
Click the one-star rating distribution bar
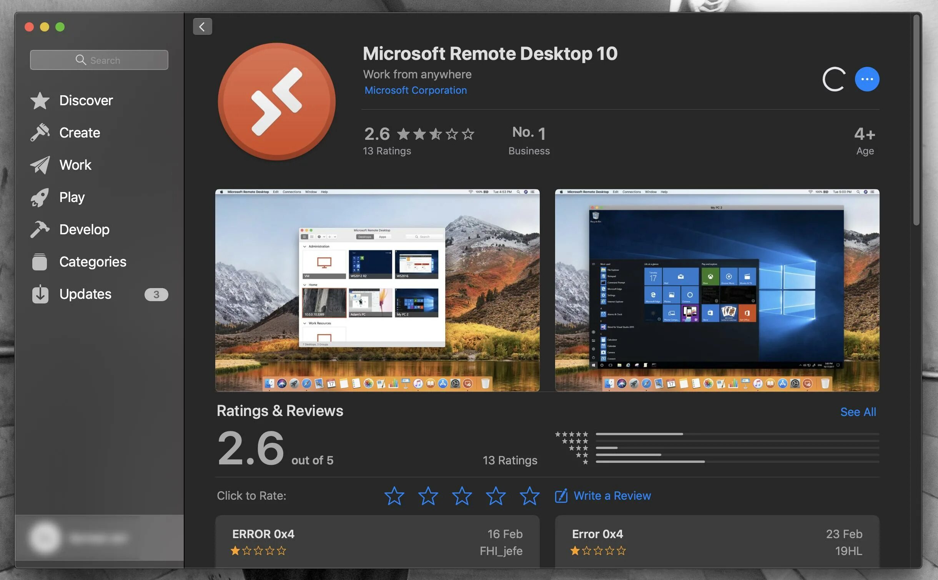click(737, 462)
